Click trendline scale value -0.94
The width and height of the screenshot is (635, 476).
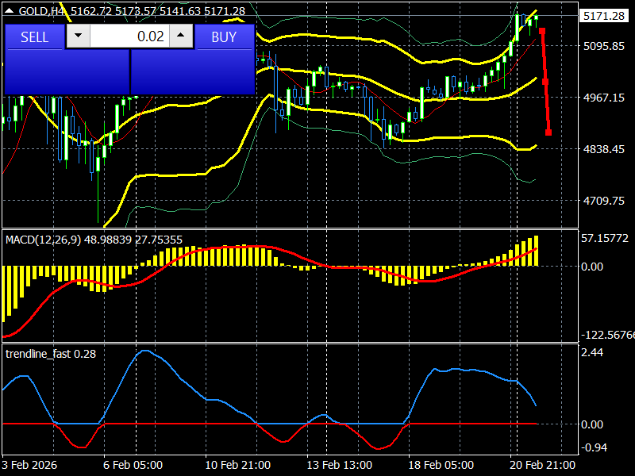tap(594, 447)
